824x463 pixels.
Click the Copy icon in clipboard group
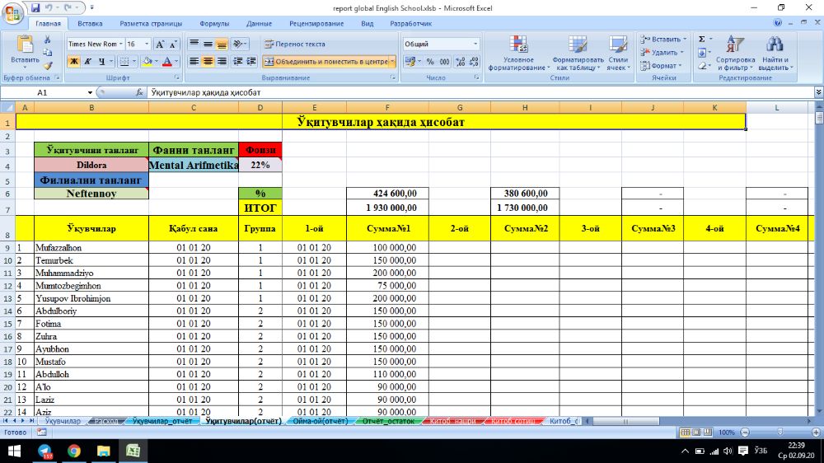pyautogui.click(x=47, y=53)
